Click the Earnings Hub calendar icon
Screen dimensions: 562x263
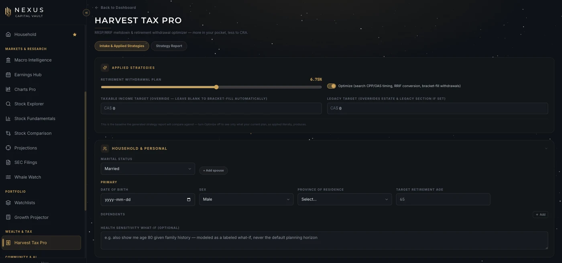8,75
